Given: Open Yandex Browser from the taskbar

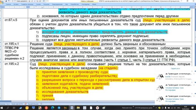Looking at the screenshot, I should [97, 108].
